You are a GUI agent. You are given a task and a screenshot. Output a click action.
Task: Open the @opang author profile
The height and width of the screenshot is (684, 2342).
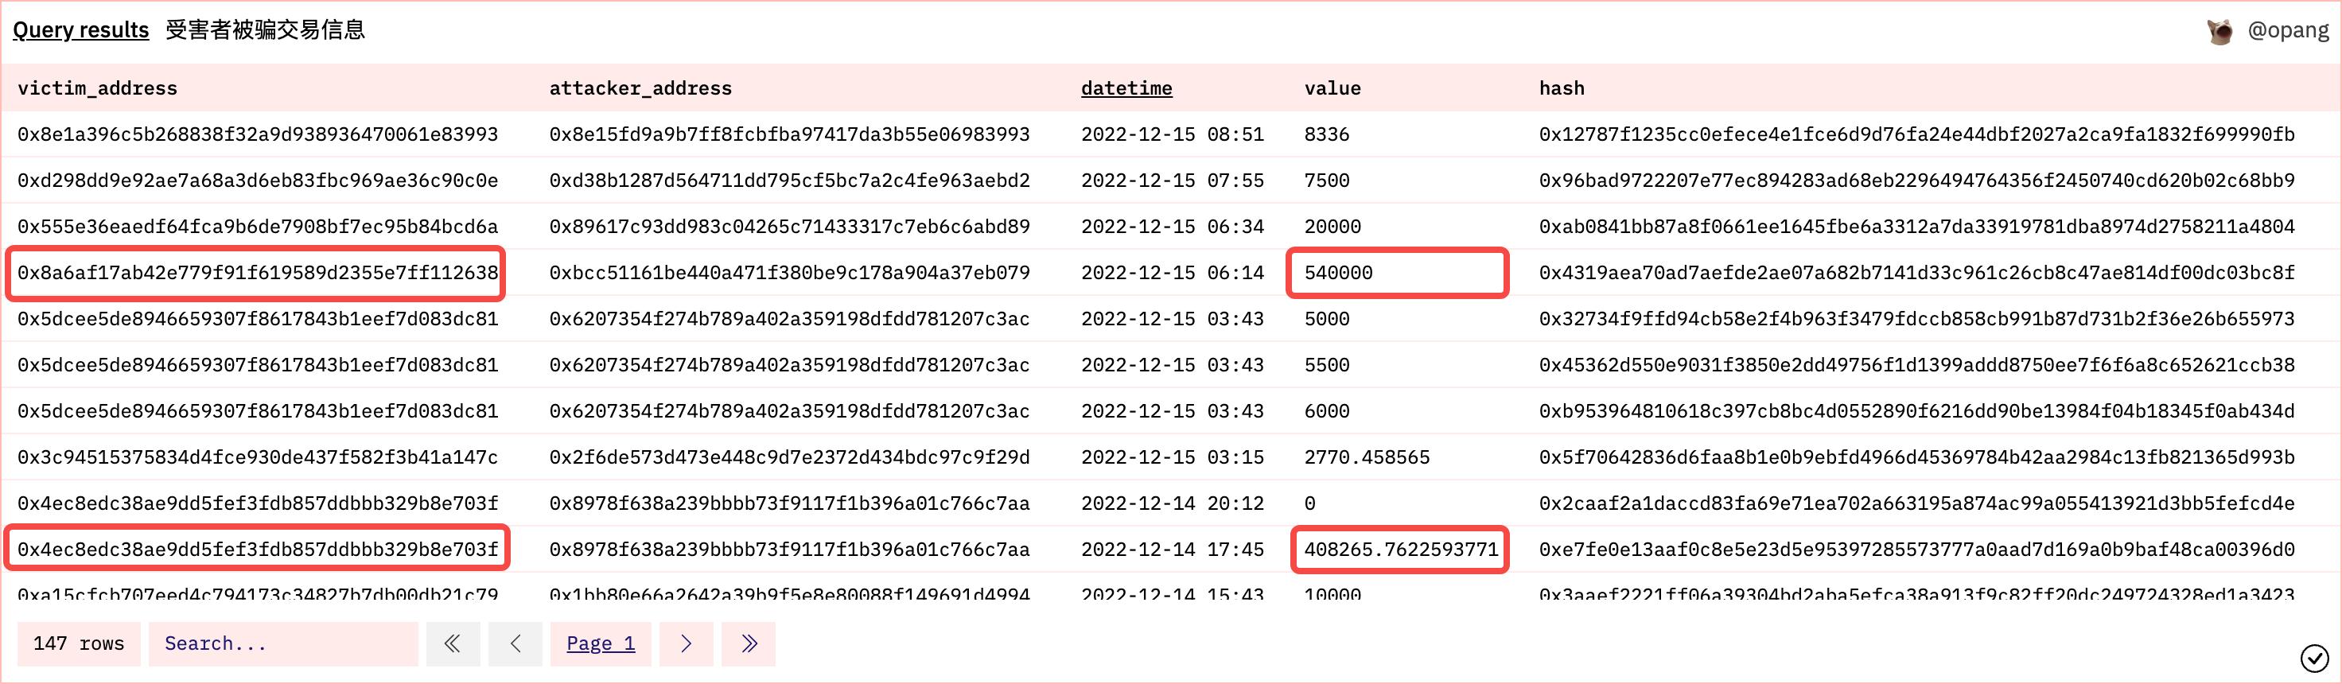coord(2287,30)
